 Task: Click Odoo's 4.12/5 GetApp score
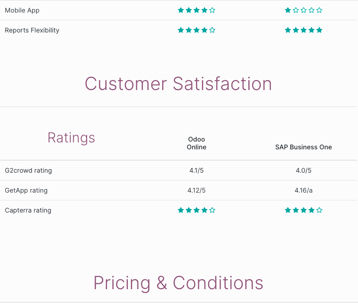click(x=196, y=190)
